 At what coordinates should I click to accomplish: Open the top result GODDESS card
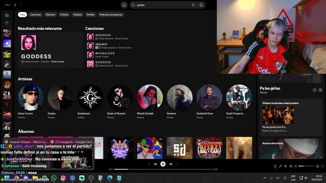point(50,50)
